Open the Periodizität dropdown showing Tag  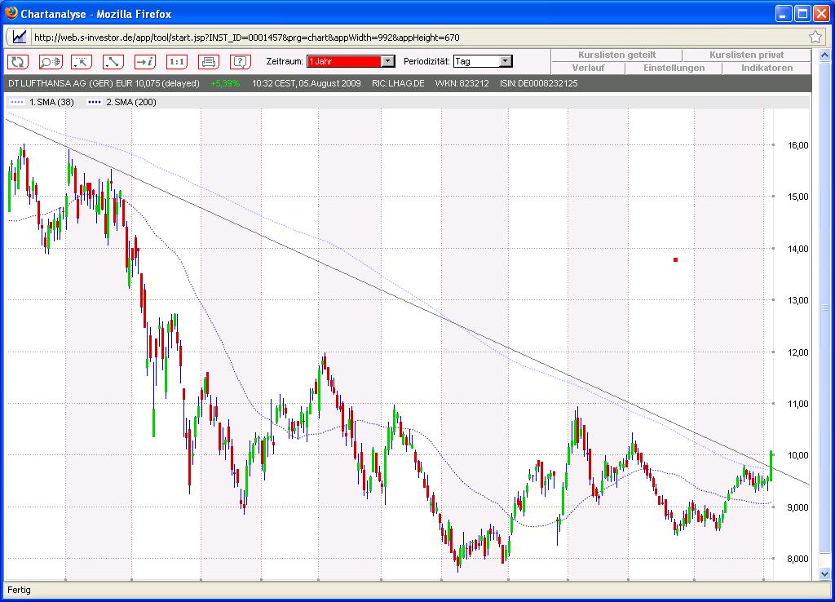point(504,60)
